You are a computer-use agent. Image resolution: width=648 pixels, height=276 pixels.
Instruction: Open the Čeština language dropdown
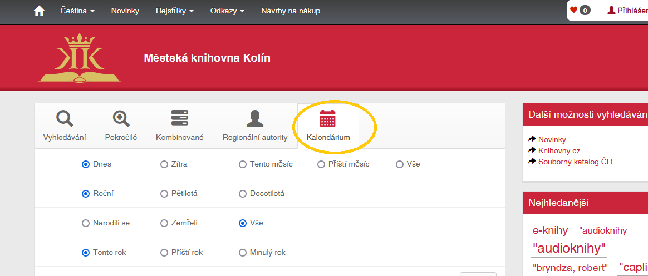pyautogui.click(x=77, y=11)
